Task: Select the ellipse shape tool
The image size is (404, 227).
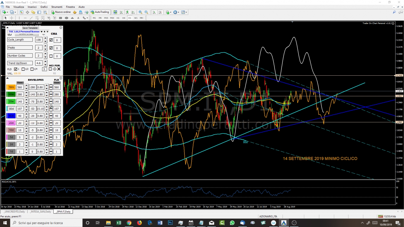Action: pyautogui.click(x=66, y=18)
